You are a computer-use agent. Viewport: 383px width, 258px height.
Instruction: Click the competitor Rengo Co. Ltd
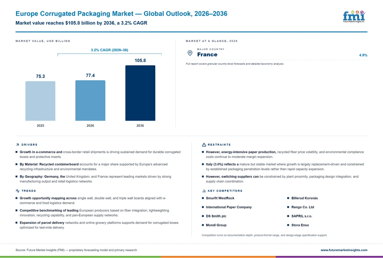303,207
